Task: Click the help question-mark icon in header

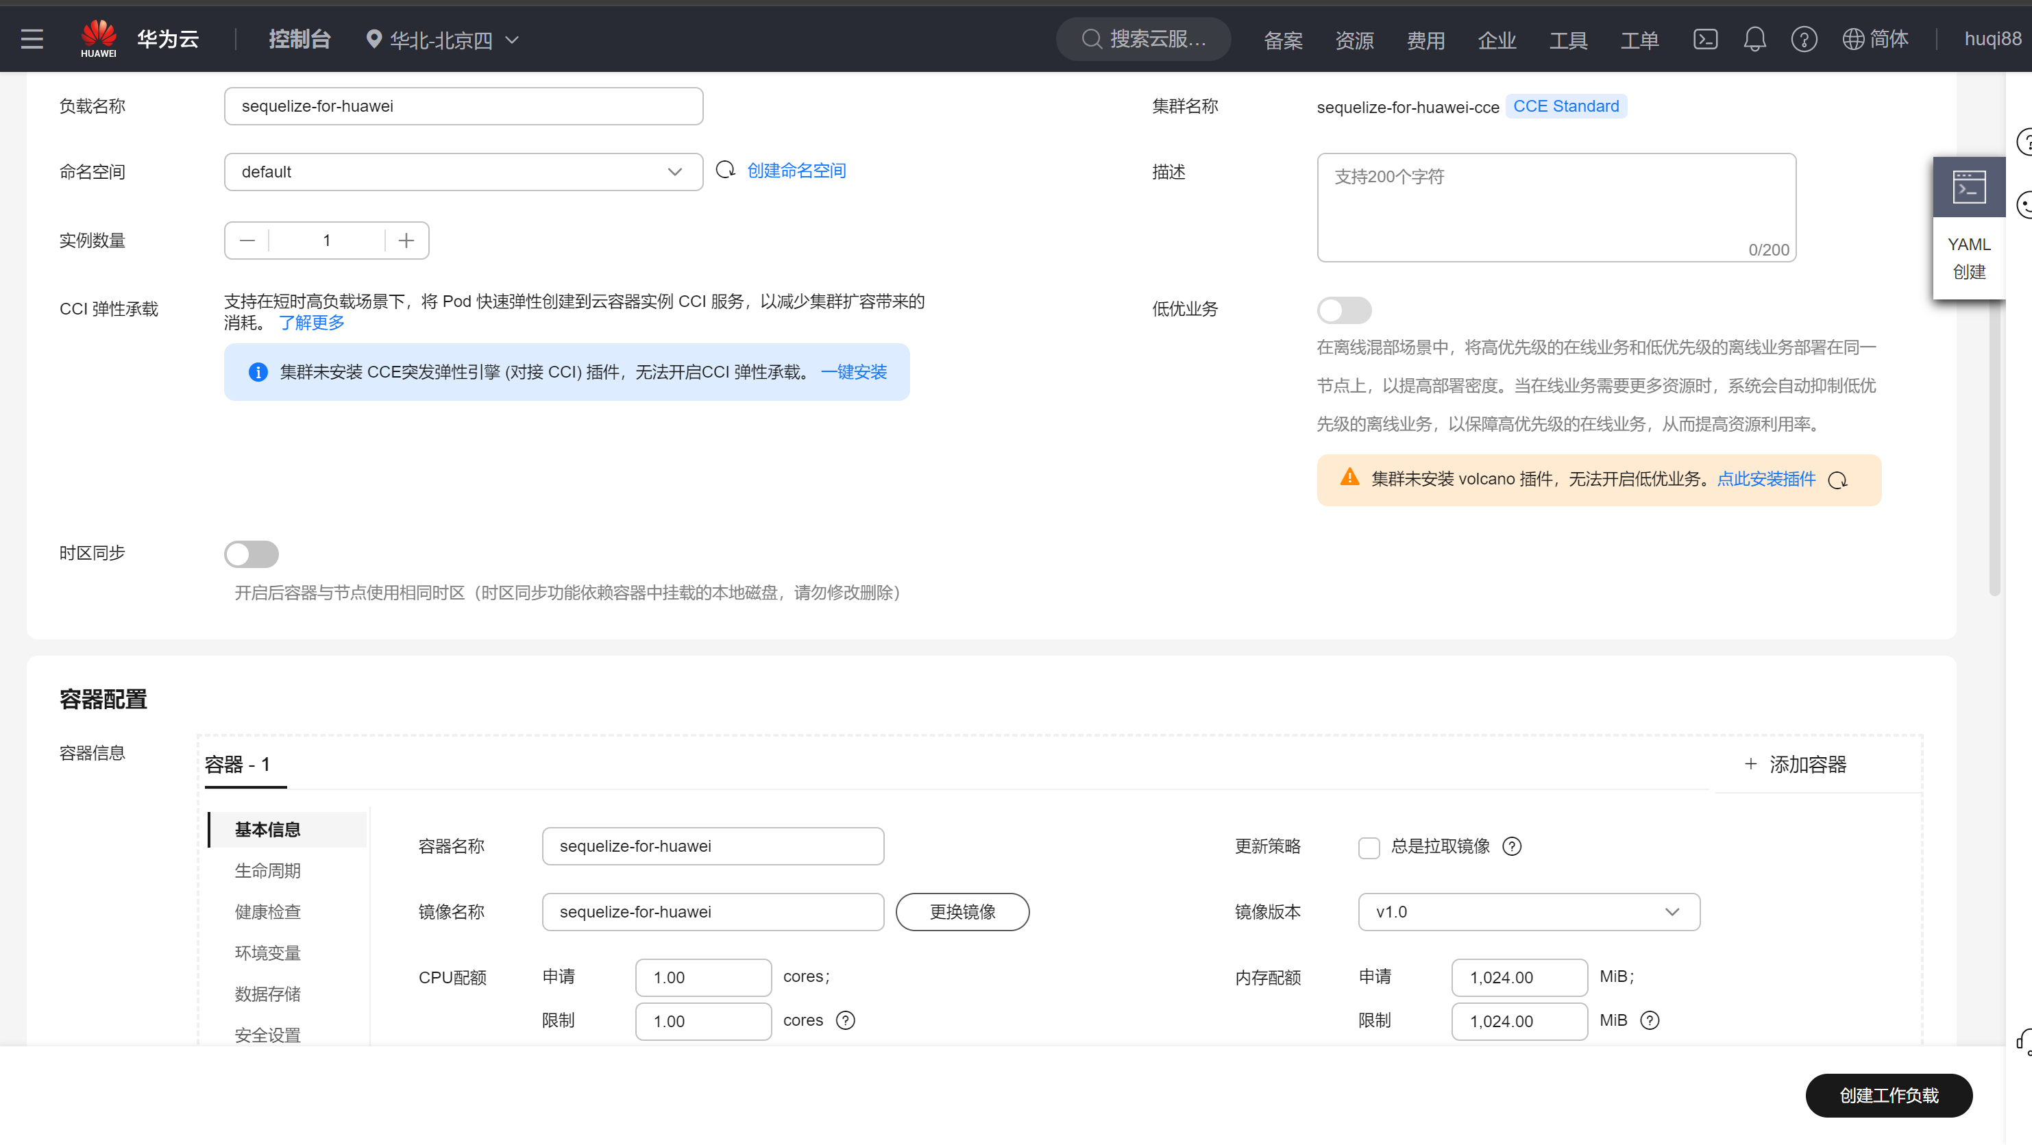Action: click(x=1803, y=38)
